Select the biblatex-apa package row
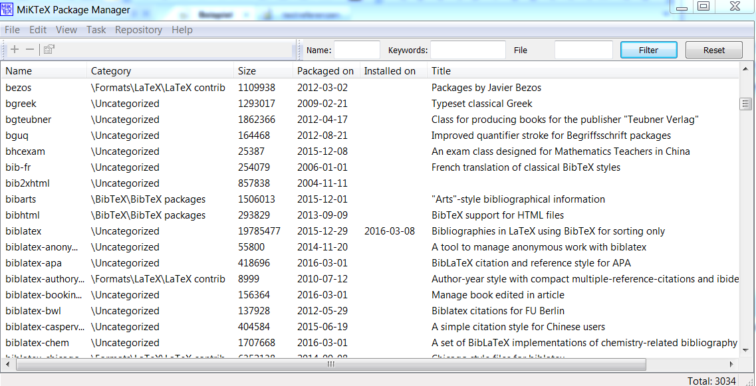756x386 pixels. point(370,263)
